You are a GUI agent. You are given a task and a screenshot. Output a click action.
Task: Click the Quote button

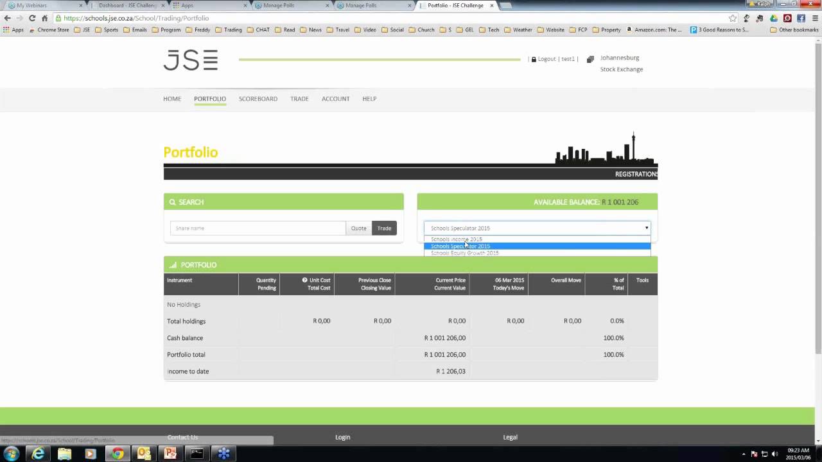(x=358, y=228)
